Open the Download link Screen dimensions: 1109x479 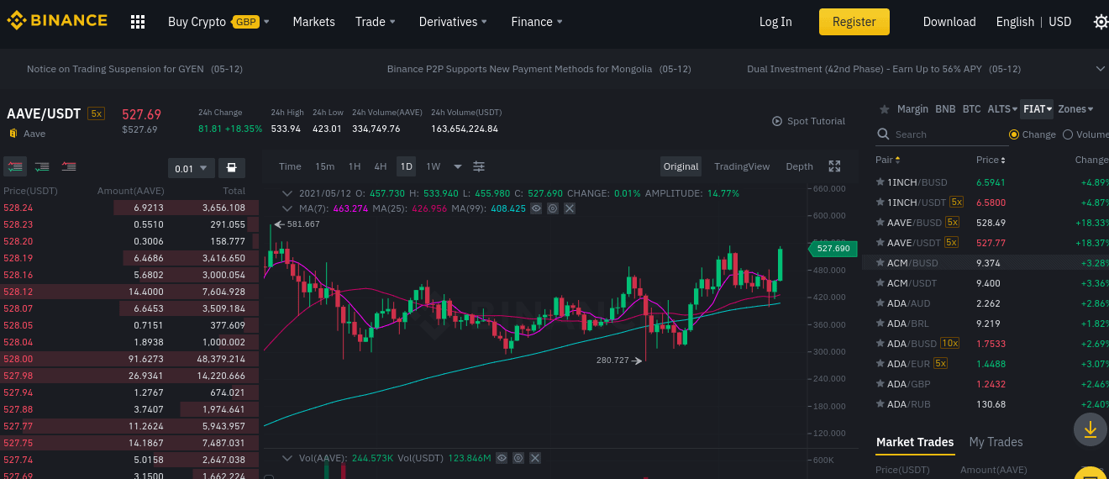coord(949,22)
